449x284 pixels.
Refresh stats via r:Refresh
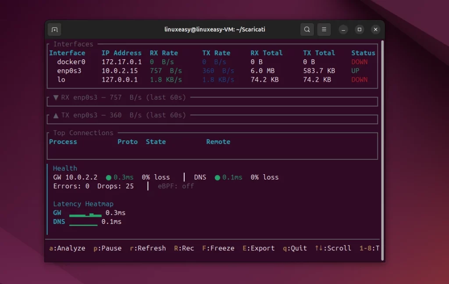(x=147, y=248)
